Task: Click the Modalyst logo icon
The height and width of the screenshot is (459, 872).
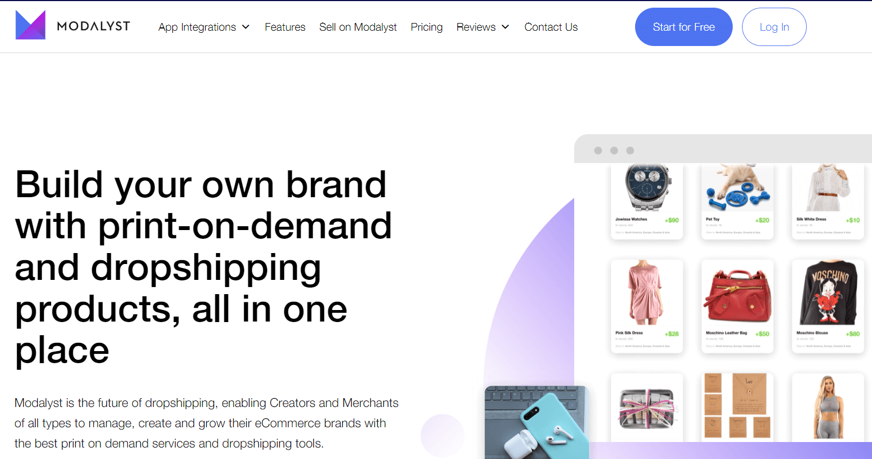Action: tap(31, 25)
